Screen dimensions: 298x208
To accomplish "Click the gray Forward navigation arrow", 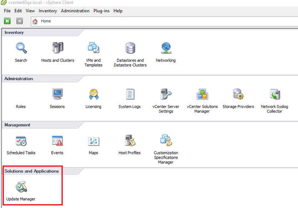I will point(19,21).
